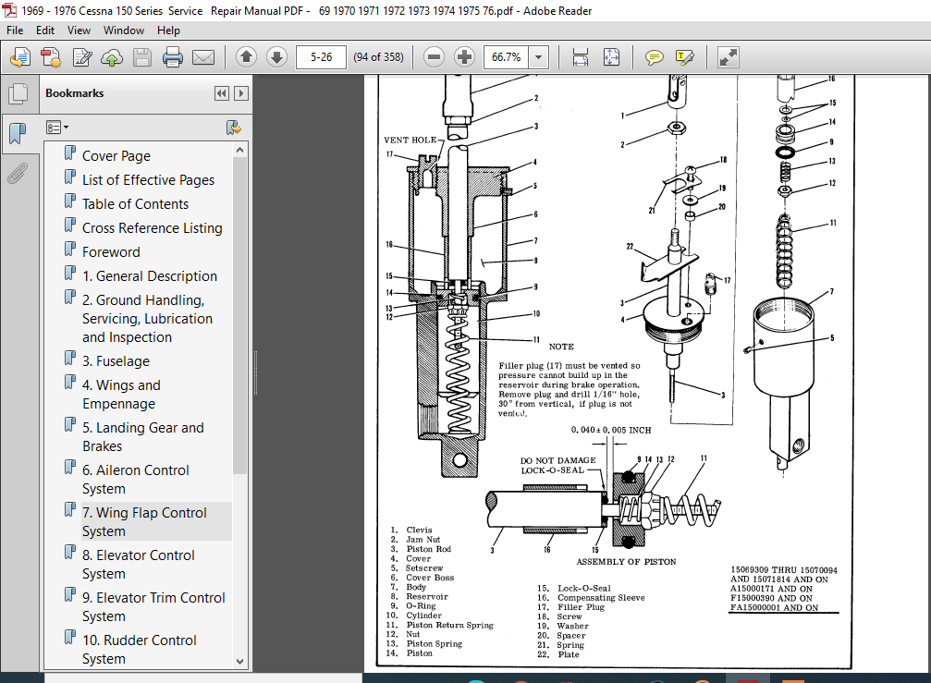
Task: Click the Add sticky note icon
Action: [654, 57]
